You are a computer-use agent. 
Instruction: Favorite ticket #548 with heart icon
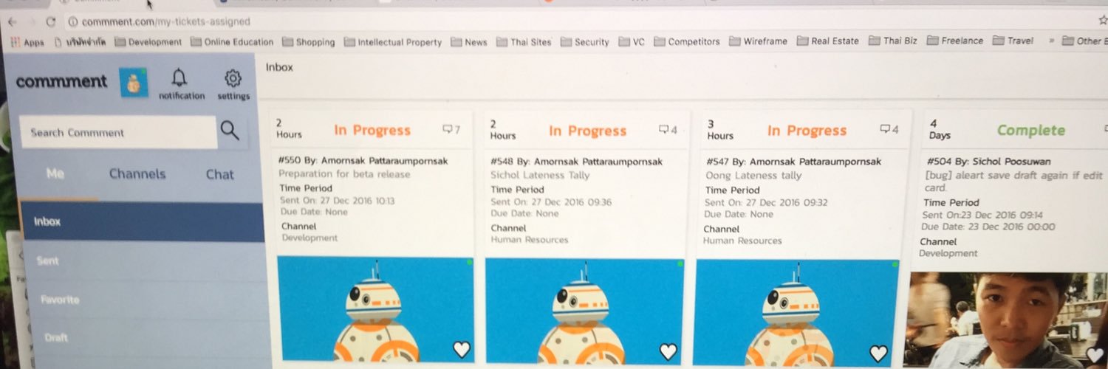(668, 351)
